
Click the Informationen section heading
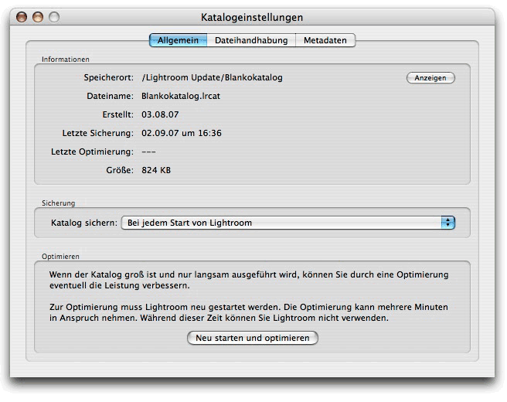coord(66,60)
